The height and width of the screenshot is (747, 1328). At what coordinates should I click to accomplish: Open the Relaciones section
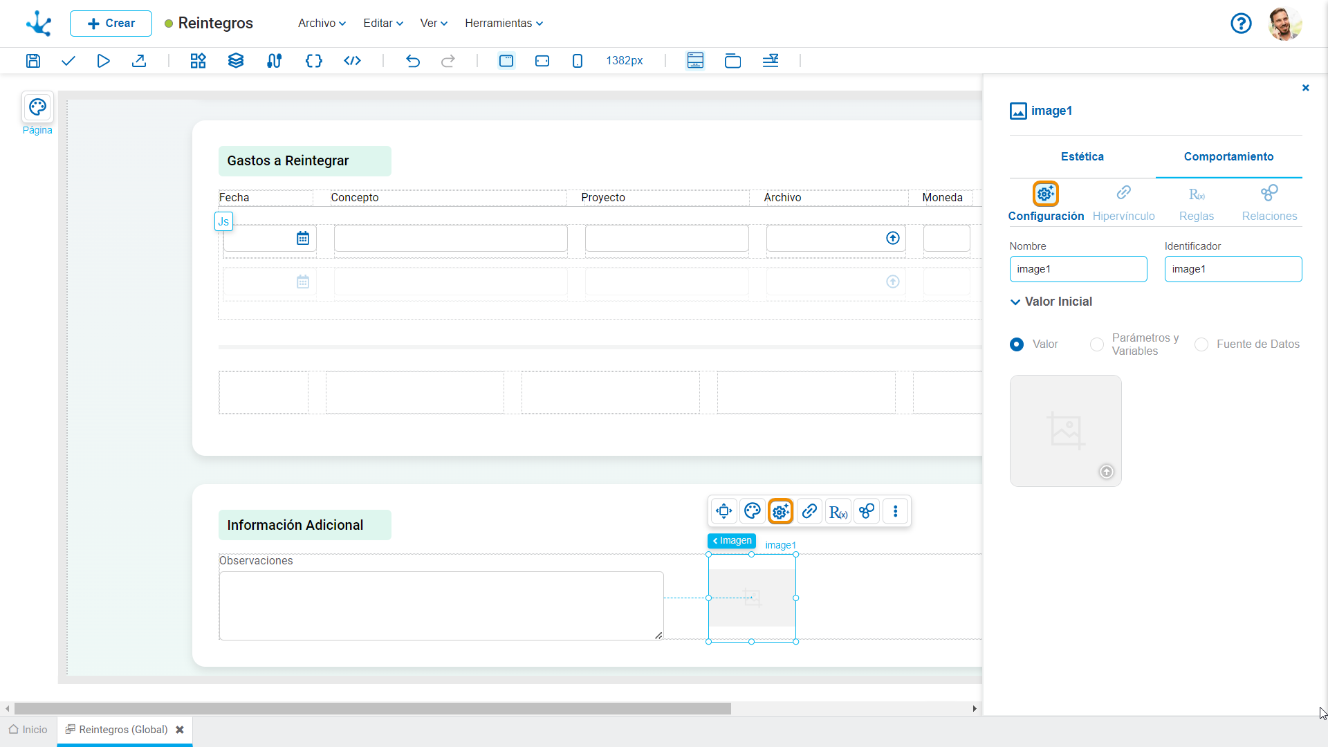click(1269, 203)
